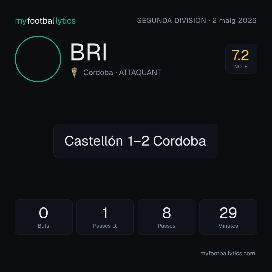Click the 'Minutes' label text
272x272 pixels.
[228, 226]
